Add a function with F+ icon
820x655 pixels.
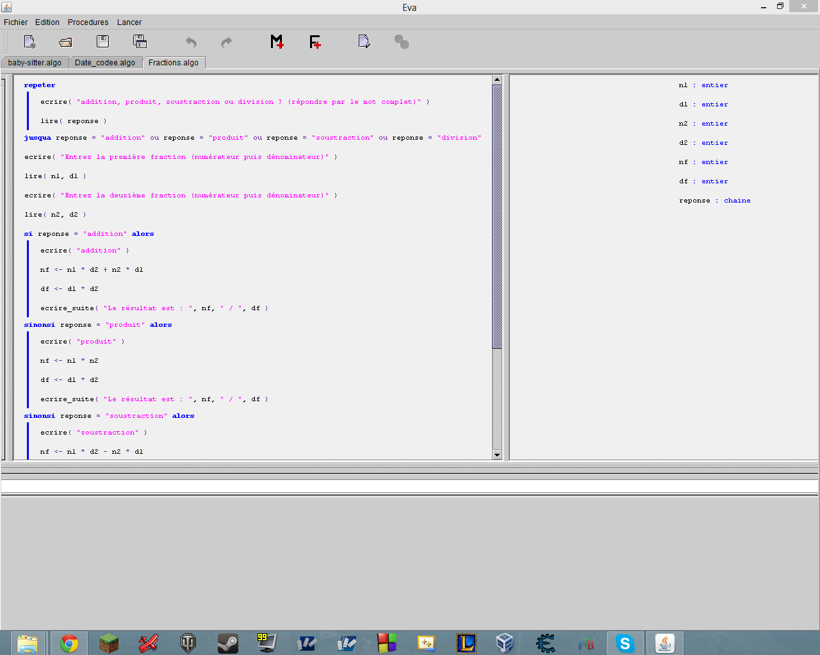click(x=315, y=42)
